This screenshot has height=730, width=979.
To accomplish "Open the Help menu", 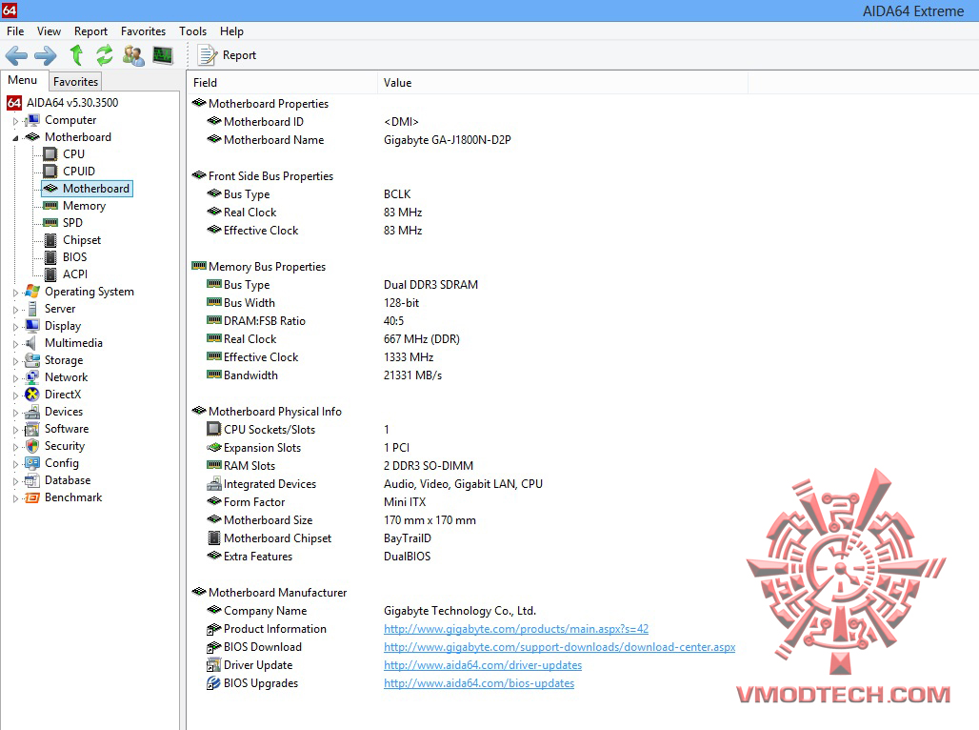I will pyautogui.click(x=231, y=31).
